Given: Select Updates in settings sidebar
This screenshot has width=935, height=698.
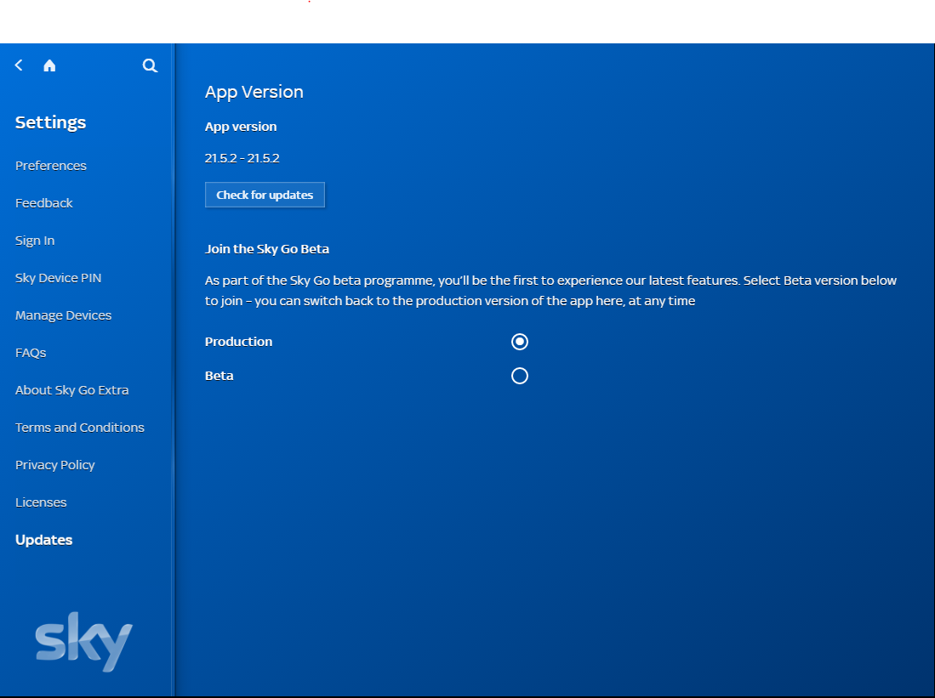Looking at the screenshot, I should click(44, 540).
